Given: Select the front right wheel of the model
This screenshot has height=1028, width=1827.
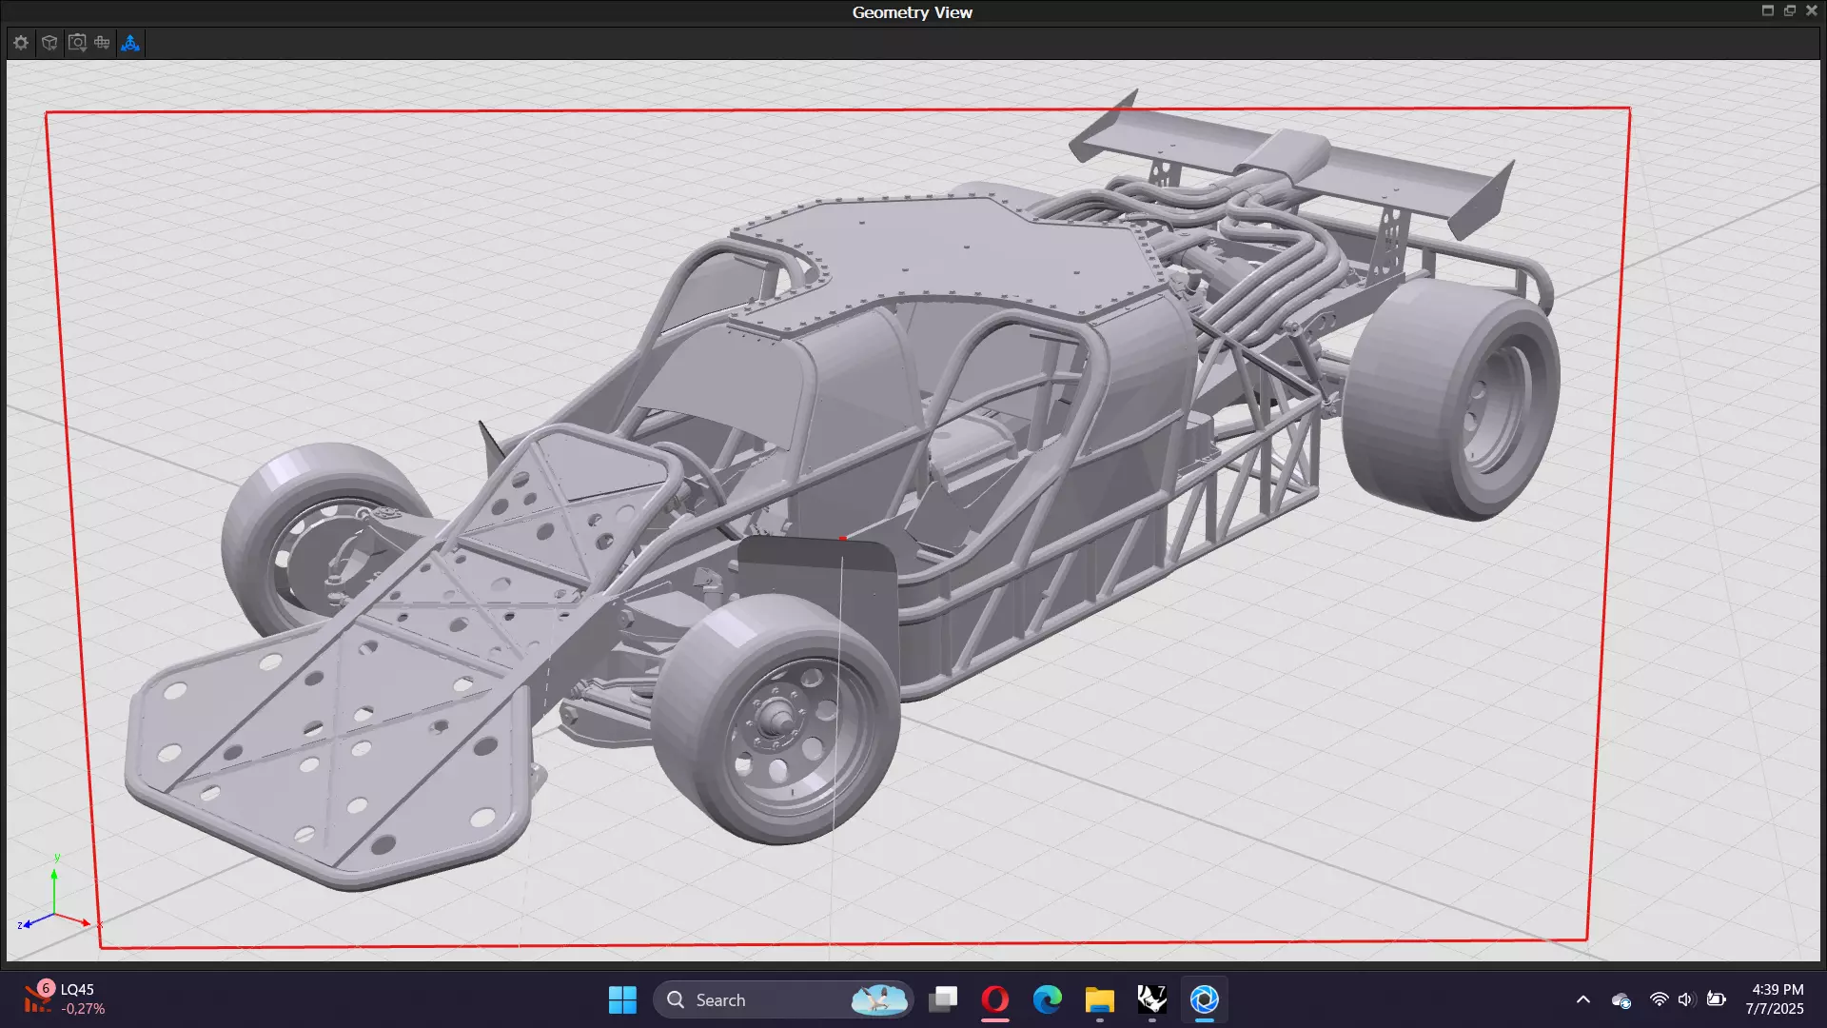Looking at the screenshot, I should pyautogui.click(x=778, y=720).
